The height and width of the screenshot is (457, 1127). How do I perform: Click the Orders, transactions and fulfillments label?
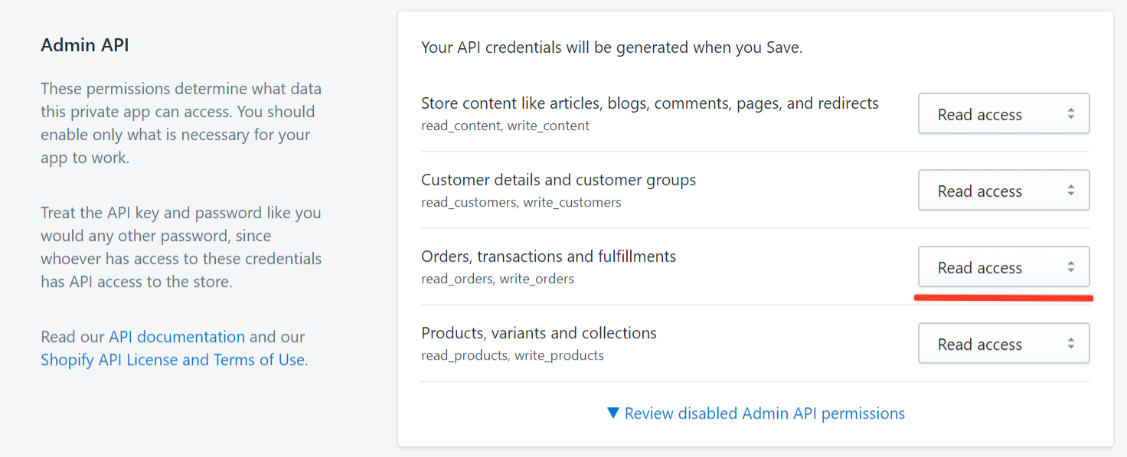(549, 256)
